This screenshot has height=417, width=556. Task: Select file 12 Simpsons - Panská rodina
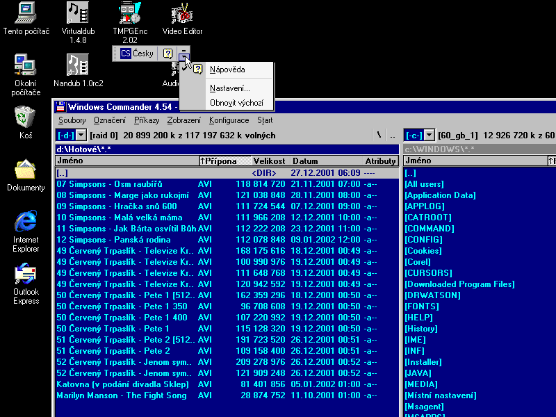[x=227, y=240]
